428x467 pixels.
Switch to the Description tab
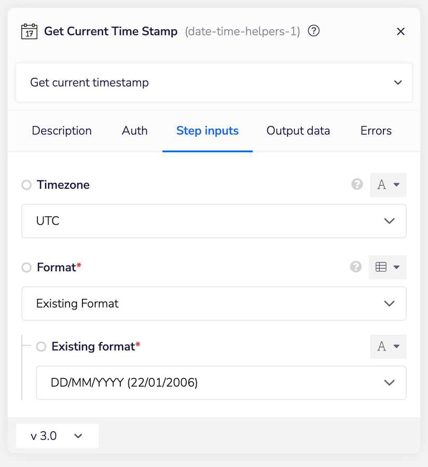pos(62,131)
